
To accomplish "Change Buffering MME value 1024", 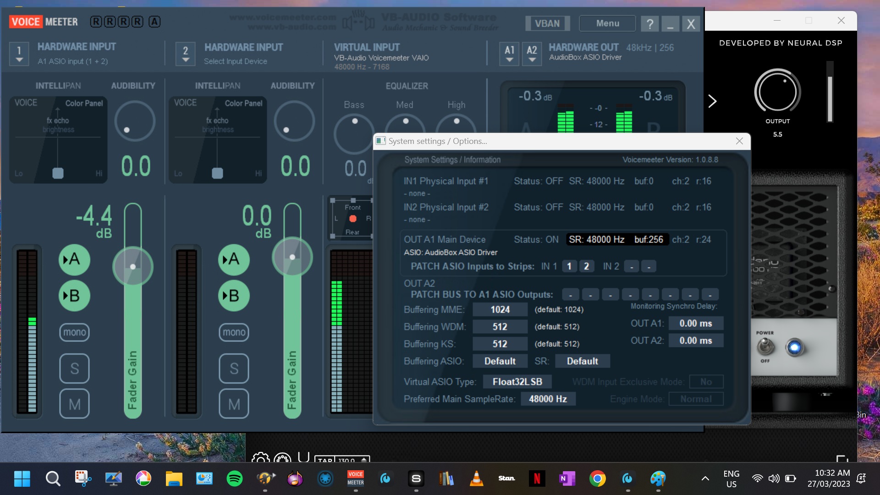I will 500,310.
